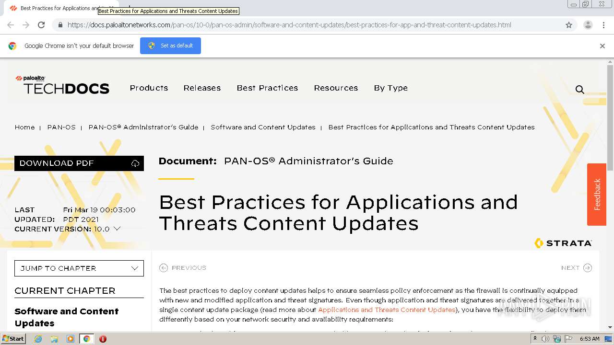Screen dimensions: 614x345
Task: Select the Best Practices browser tab
Action: pos(60,8)
